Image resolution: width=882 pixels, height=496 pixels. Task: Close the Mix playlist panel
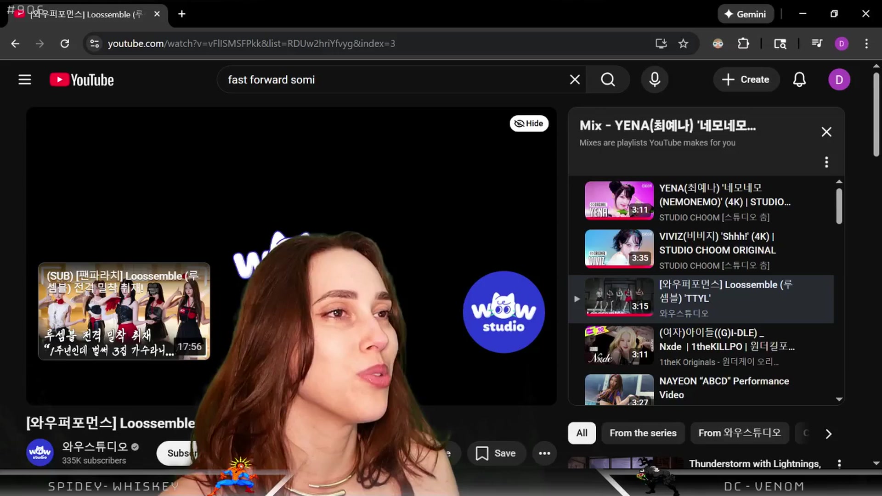826,132
